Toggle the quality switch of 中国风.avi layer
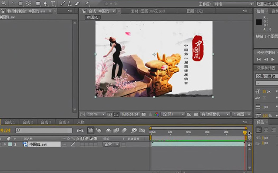 [73, 144]
